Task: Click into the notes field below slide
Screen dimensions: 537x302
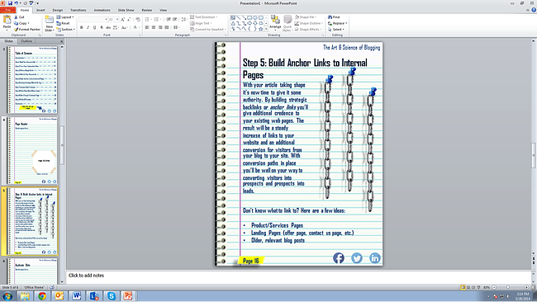Action: click(x=298, y=276)
